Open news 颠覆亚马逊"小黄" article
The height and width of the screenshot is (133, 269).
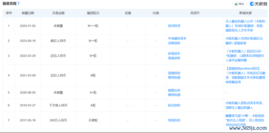pos(245,120)
